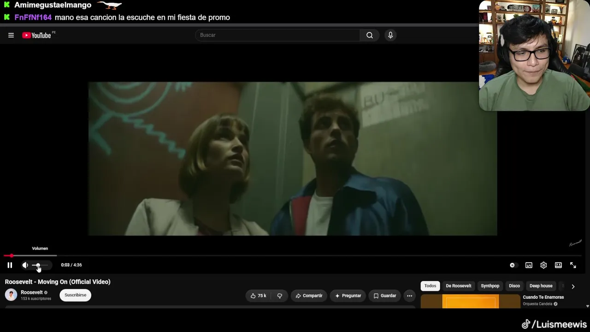
Task: Mute the video with the speaker icon
Action: tap(25, 265)
